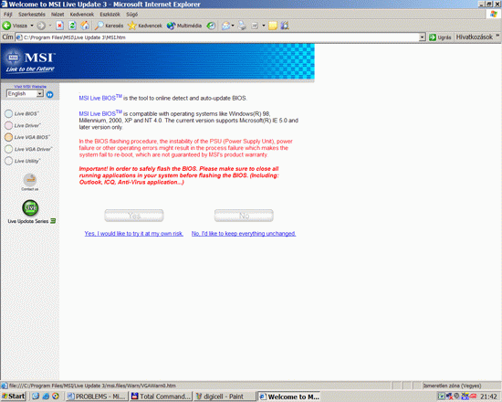
Task: Open the Kedvencek menu
Action: click(82, 15)
